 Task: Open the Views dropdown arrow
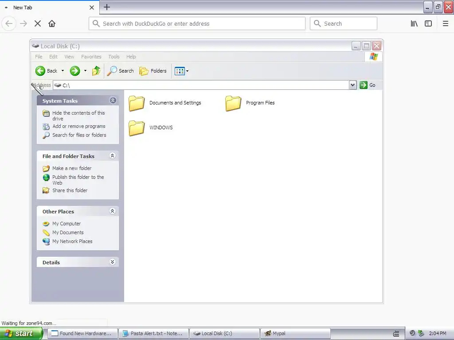(x=188, y=71)
